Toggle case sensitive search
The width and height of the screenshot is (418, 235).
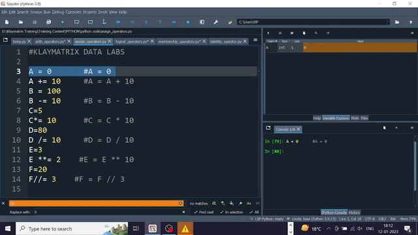click(249, 203)
